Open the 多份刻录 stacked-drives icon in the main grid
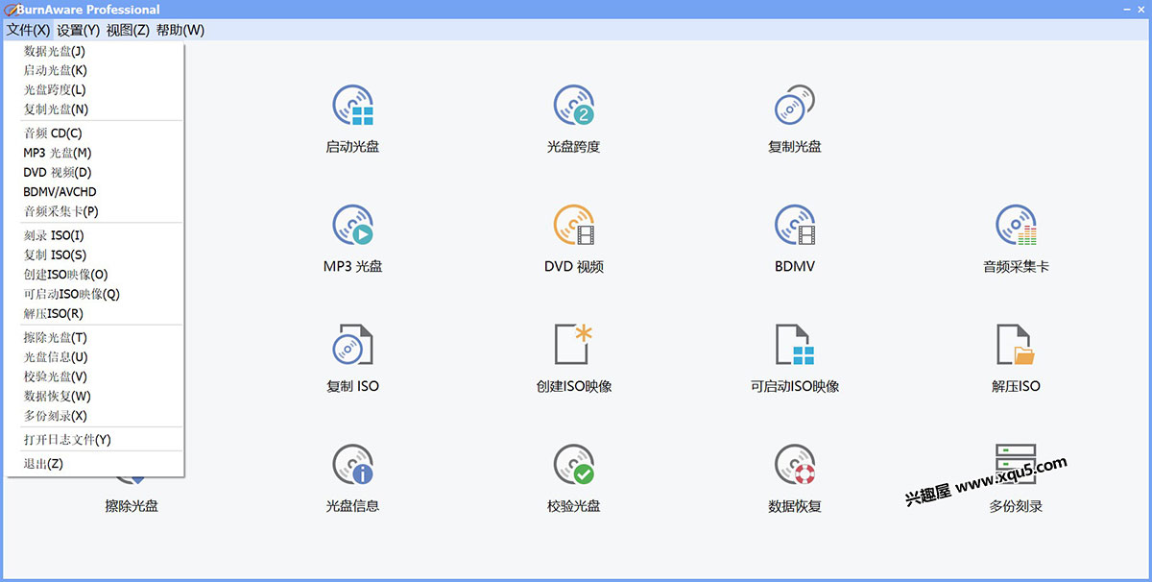 [1016, 464]
